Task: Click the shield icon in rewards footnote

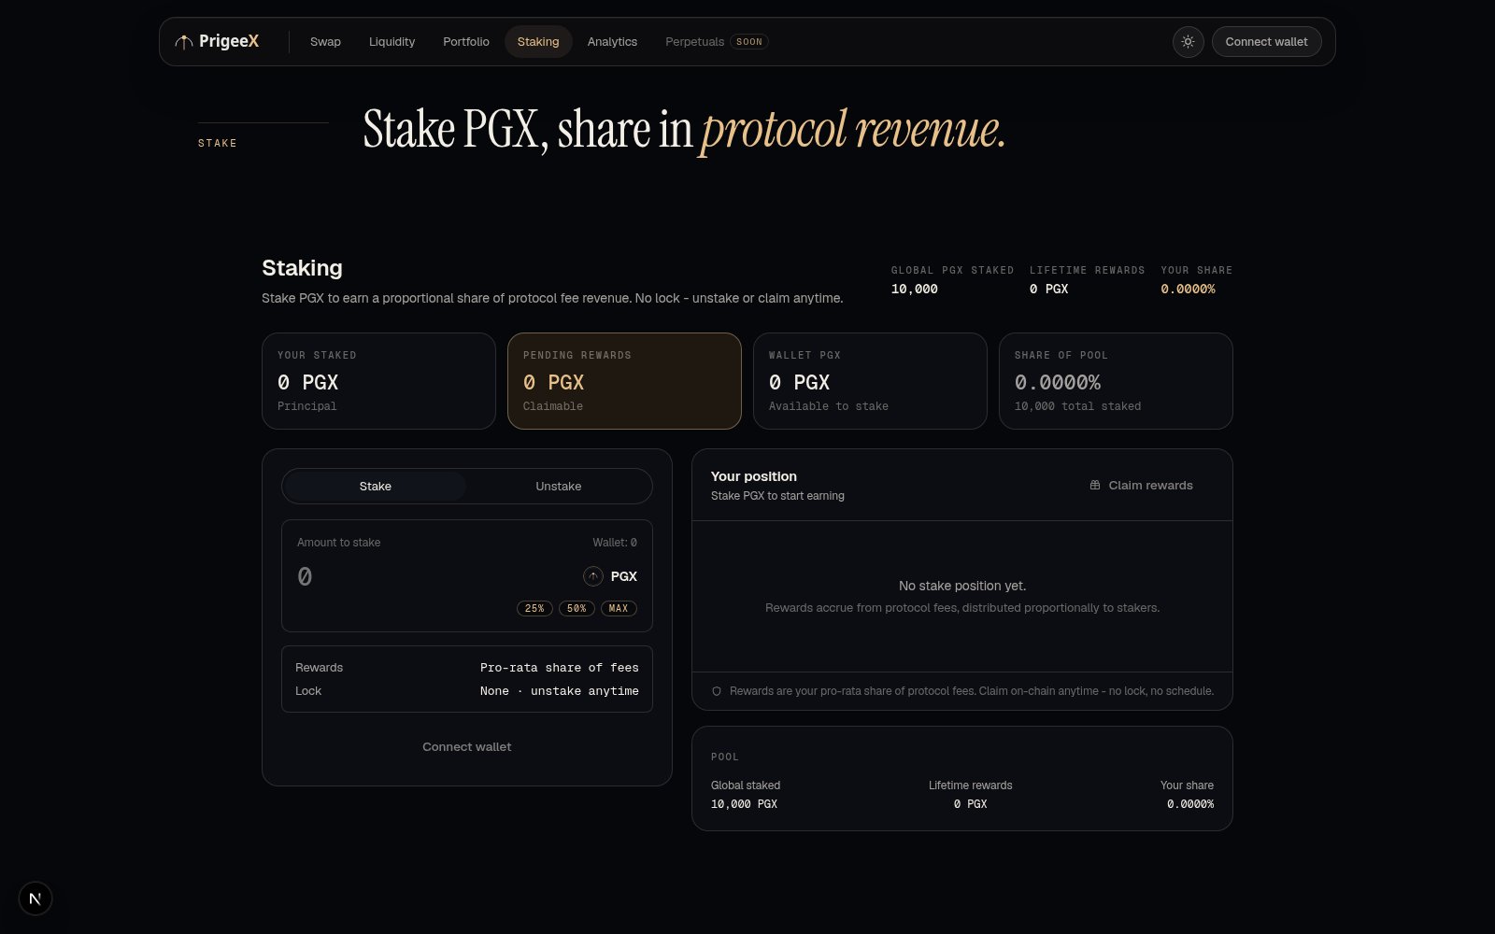Action: [x=717, y=691]
